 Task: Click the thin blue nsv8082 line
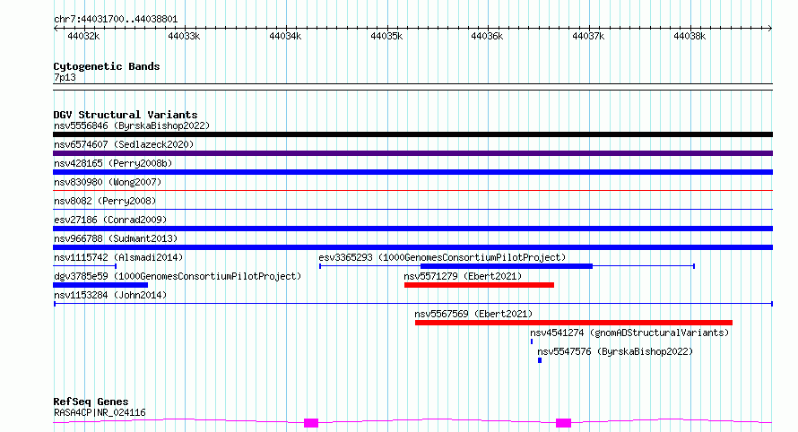[412, 209]
